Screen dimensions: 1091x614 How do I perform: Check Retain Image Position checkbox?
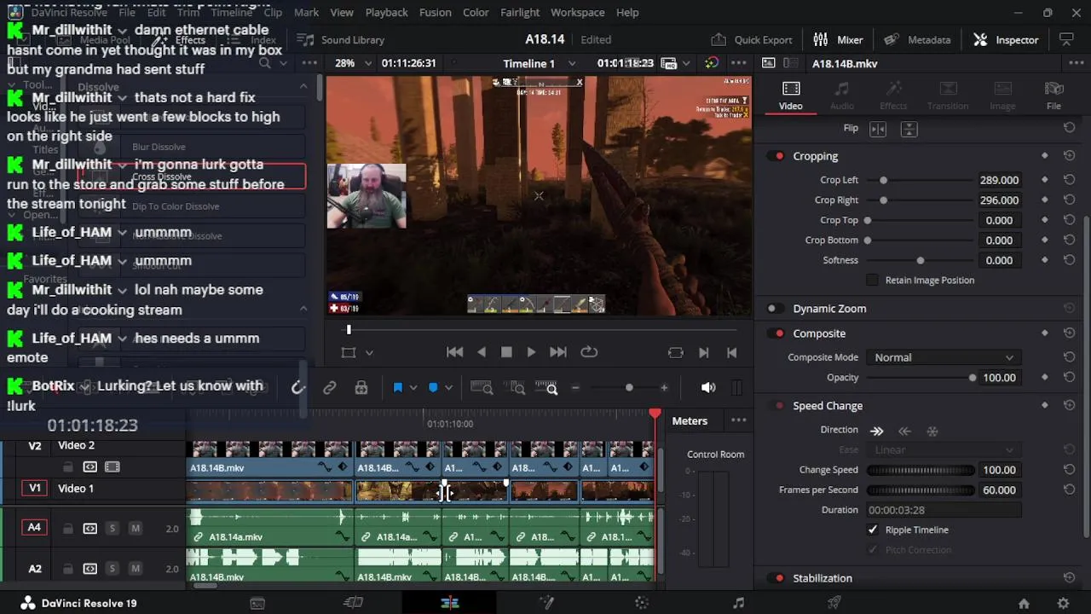pyautogui.click(x=872, y=281)
